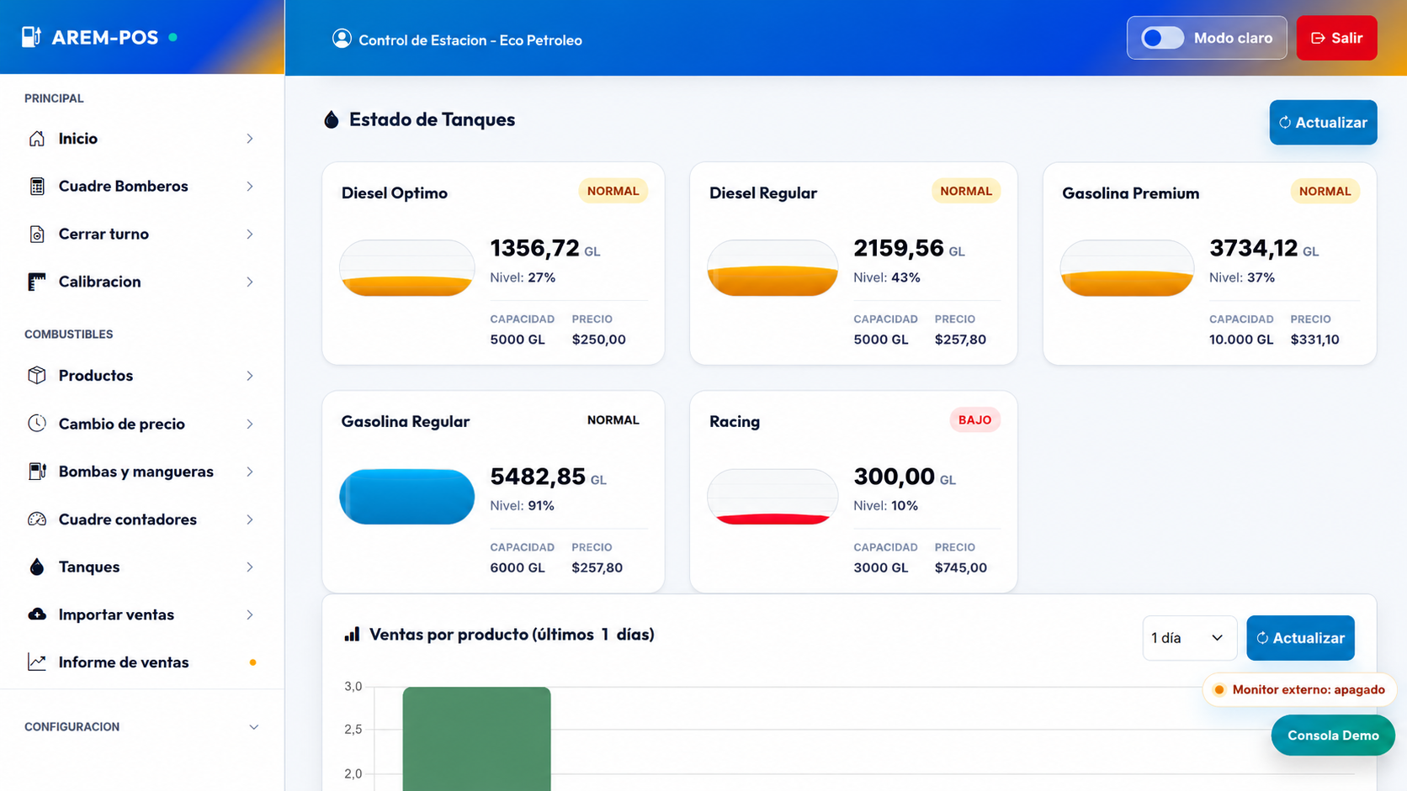1407x791 pixels.
Task: Click Actualizar for Ventas por producto
Action: 1300,638
